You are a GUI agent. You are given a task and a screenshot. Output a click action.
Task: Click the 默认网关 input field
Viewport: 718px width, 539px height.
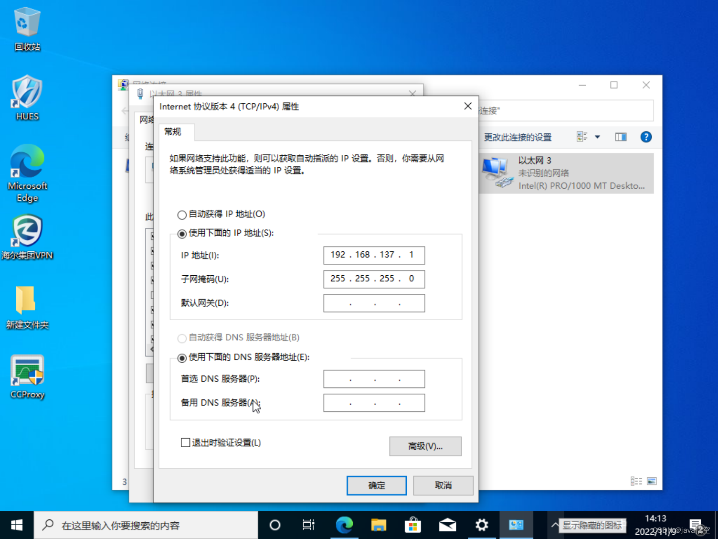click(x=374, y=303)
